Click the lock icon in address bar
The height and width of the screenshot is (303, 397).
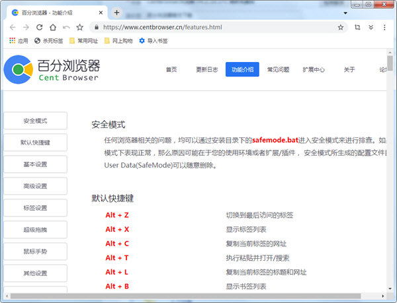(97, 27)
